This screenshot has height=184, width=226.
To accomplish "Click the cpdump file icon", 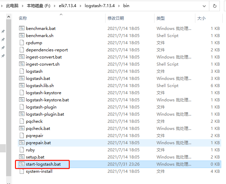I will click(x=22, y=43).
